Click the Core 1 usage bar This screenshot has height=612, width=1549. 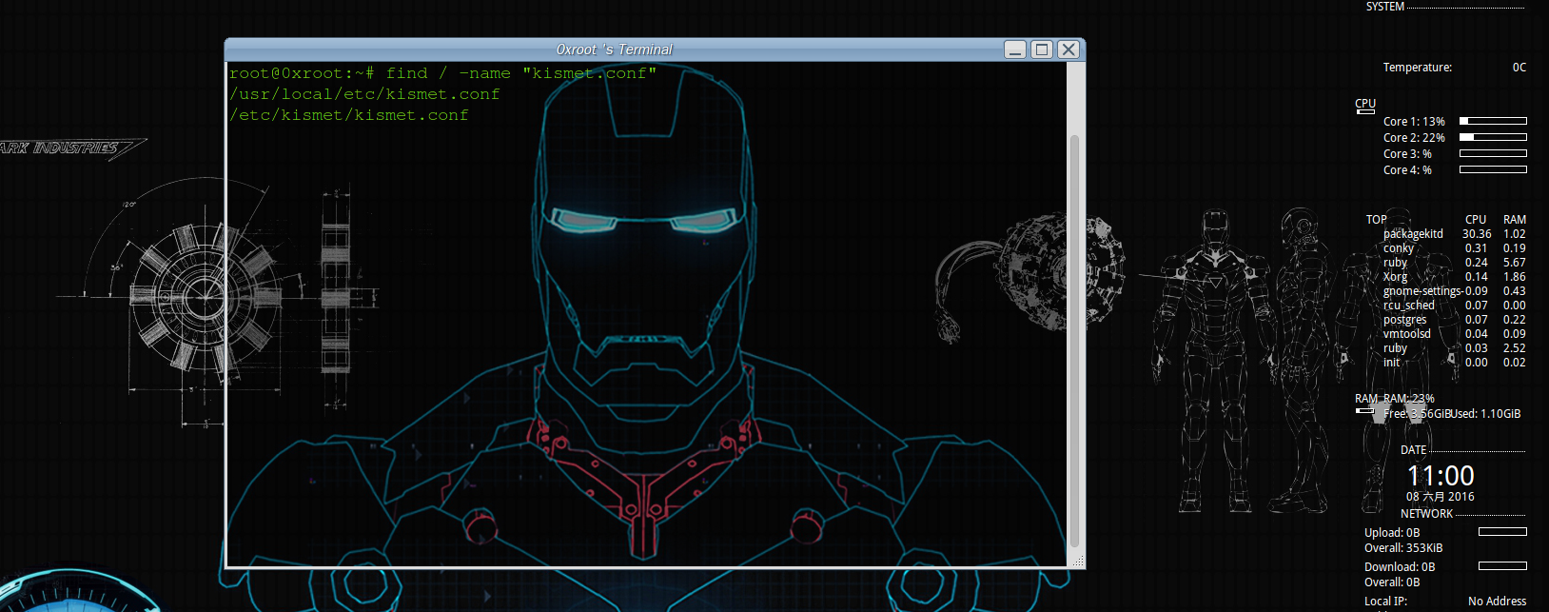click(x=1493, y=121)
